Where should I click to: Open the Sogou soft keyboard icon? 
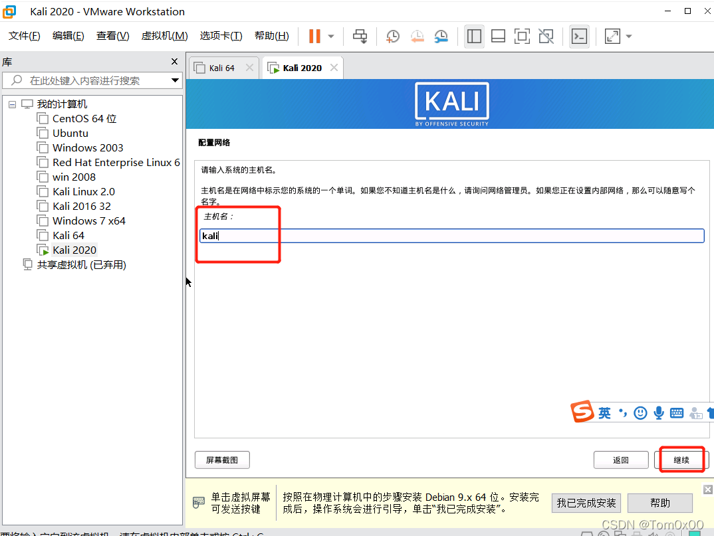click(x=677, y=413)
